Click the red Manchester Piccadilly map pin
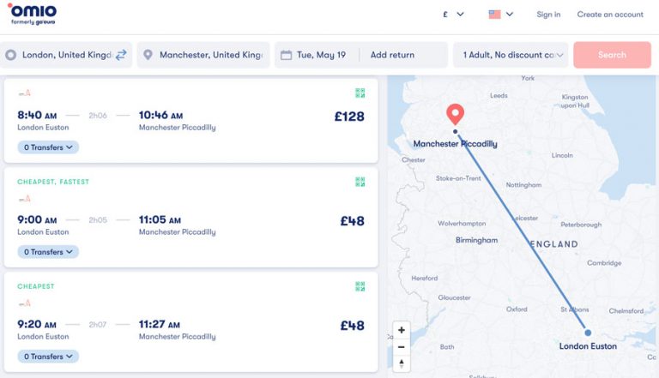Screen dimensions: 659x378 pos(456,114)
